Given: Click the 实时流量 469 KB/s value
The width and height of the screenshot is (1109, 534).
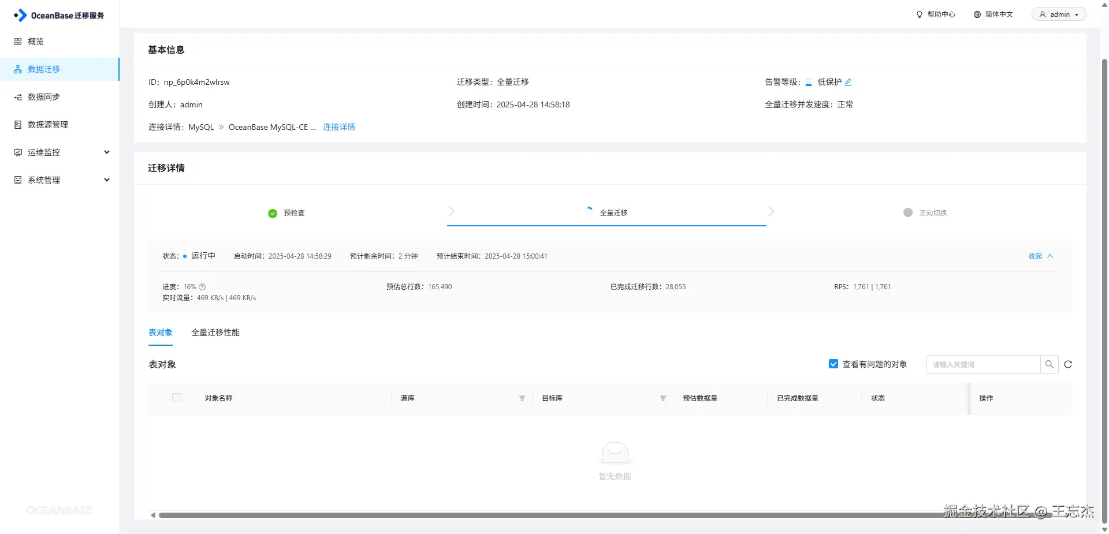Looking at the screenshot, I should pyautogui.click(x=226, y=298).
